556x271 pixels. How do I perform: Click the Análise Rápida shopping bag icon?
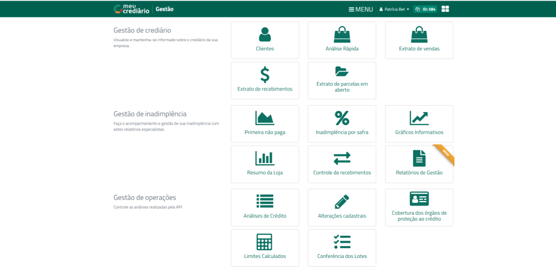342,35
